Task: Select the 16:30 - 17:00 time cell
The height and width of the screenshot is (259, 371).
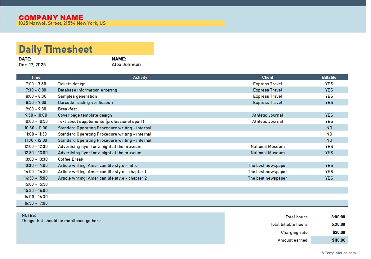Action: point(36,203)
